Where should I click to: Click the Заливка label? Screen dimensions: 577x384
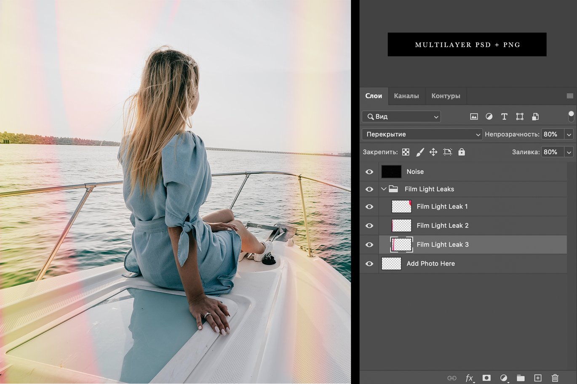click(526, 152)
